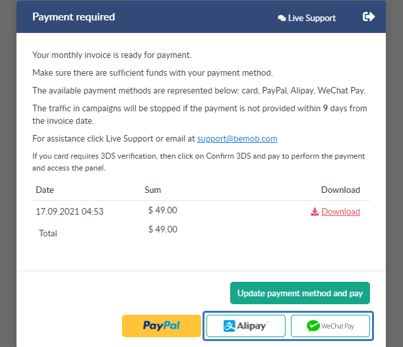403x347 pixels.
Task: Click the green WeChat logo icon
Action: [x=313, y=326]
